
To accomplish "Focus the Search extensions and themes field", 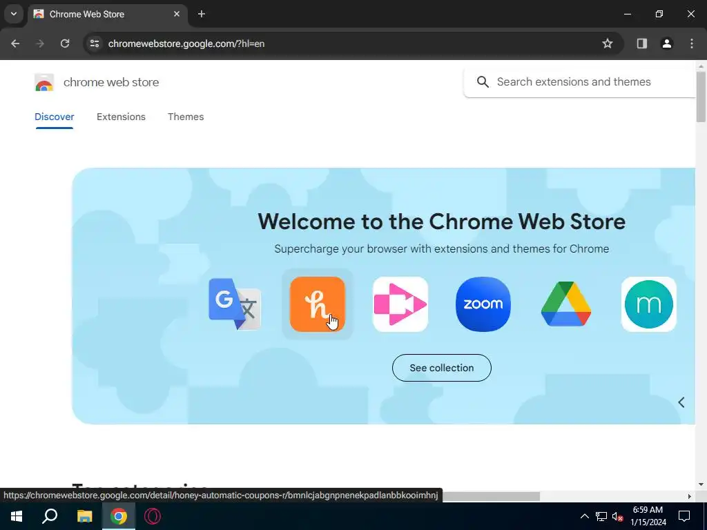I will [x=579, y=82].
